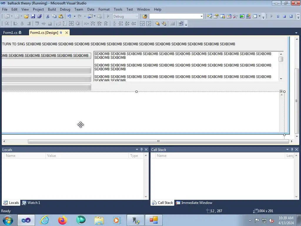301x226 pixels.
Task: Save the file with floppy disk icon
Action: click(x=33, y=16)
